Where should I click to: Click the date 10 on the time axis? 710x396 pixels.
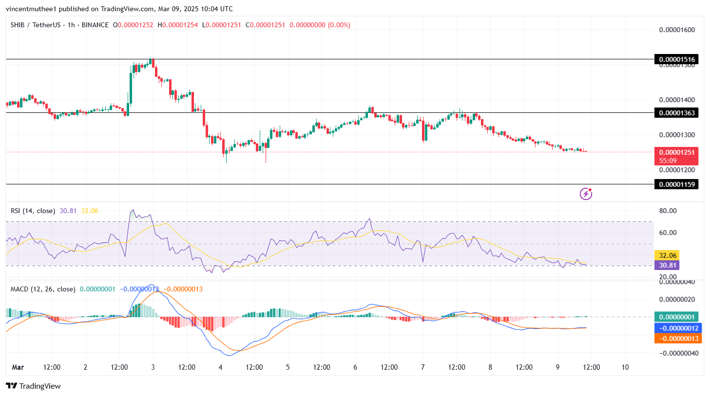(625, 367)
